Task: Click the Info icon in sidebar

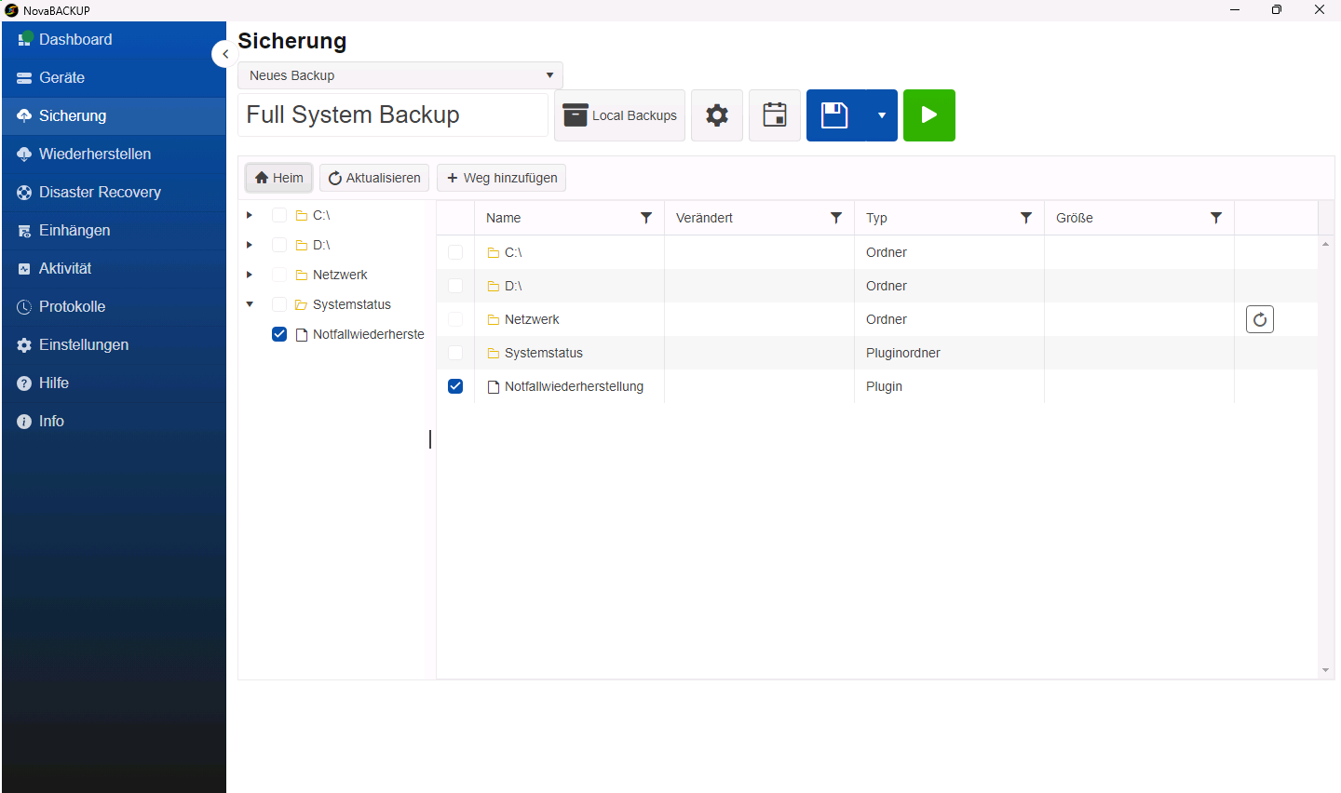Action: coord(24,422)
